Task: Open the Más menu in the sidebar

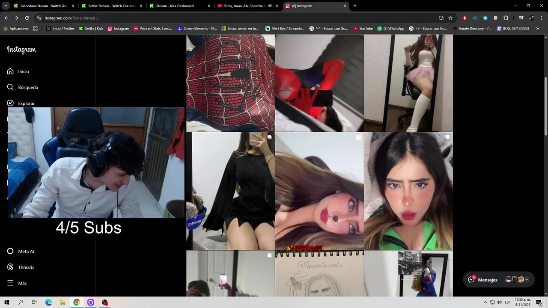Action: coord(17,283)
